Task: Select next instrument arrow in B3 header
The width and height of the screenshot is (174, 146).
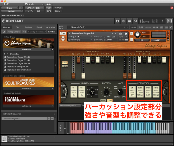Action: 115,33
